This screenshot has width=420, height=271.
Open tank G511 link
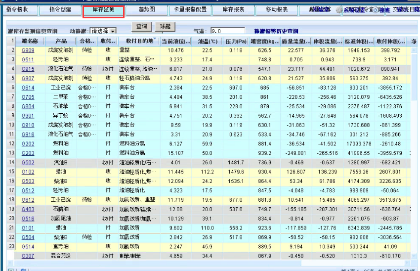(28, 60)
